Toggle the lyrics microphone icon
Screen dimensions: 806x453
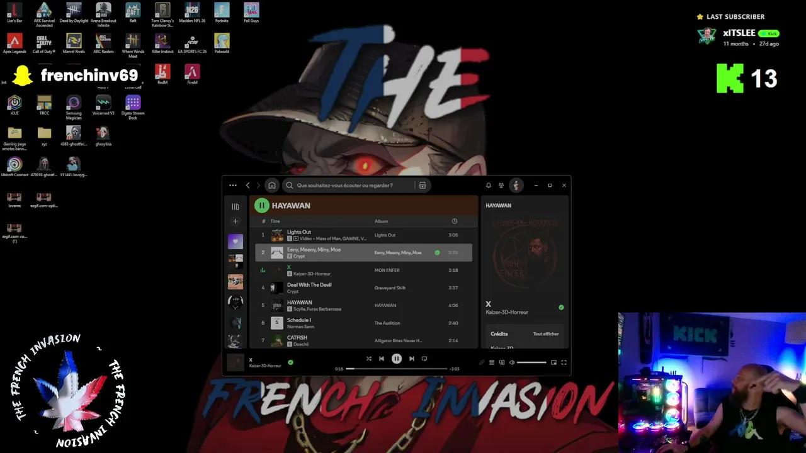coord(482,362)
